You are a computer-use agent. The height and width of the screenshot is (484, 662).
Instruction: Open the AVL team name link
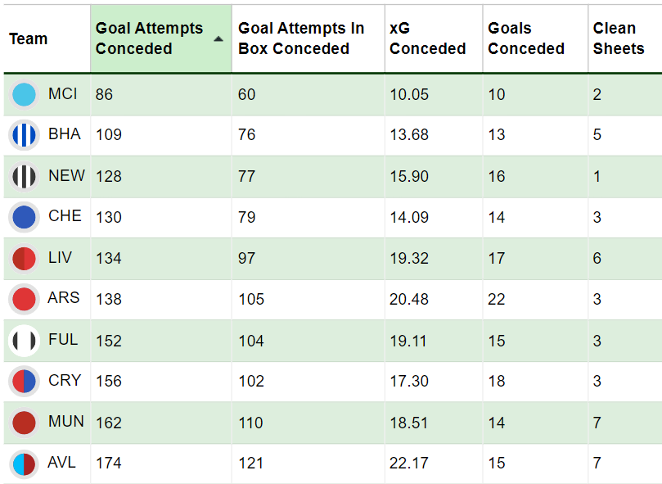62,463
